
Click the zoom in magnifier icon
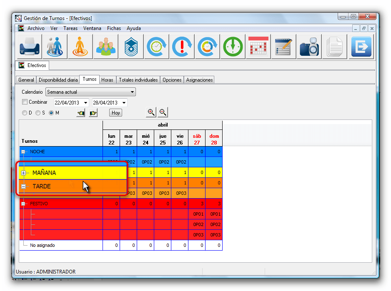pyautogui.click(x=151, y=112)
